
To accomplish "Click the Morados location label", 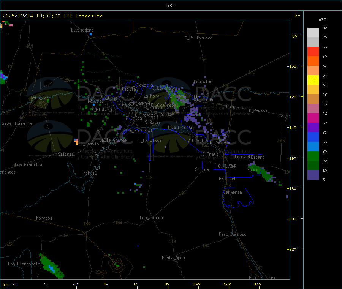I will 44,218.
